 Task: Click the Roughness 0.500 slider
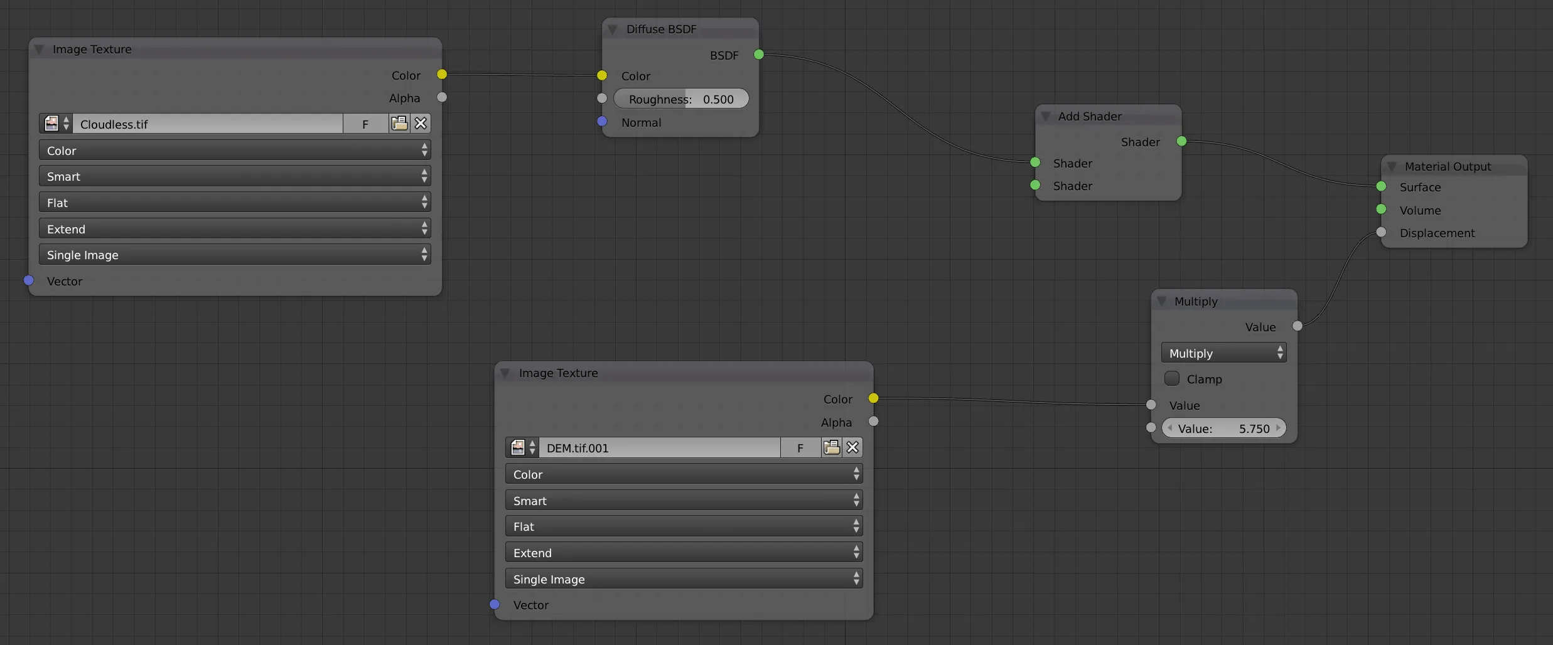click(x=680, y=99)
